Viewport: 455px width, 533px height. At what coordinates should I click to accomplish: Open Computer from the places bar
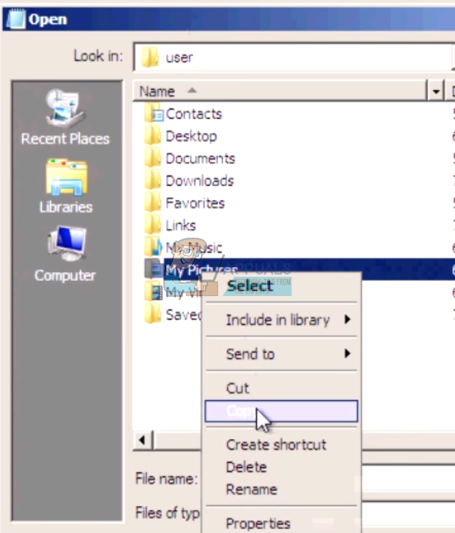click(x=65, y=254)
